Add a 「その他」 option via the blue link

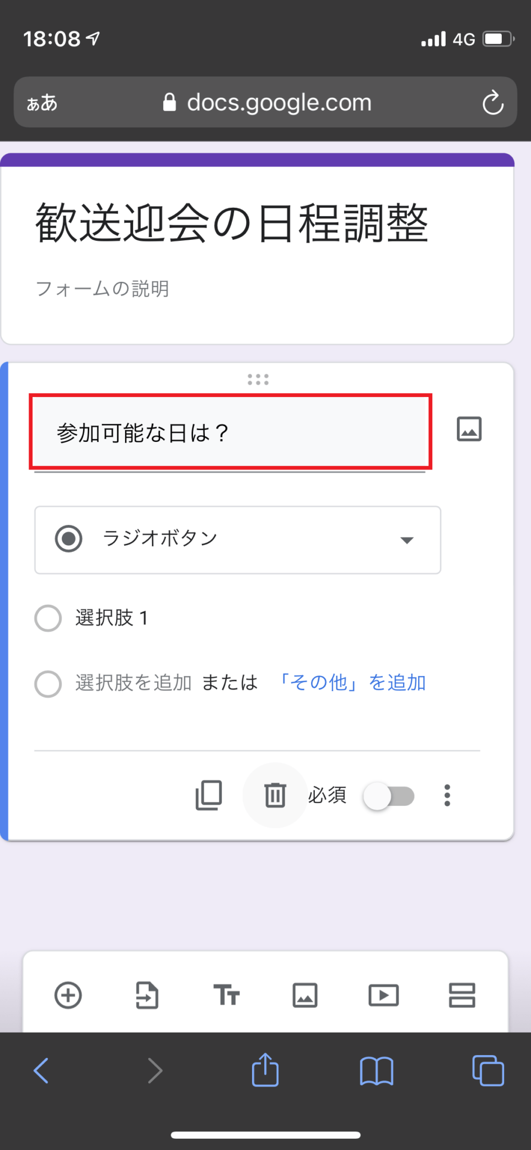353,682
